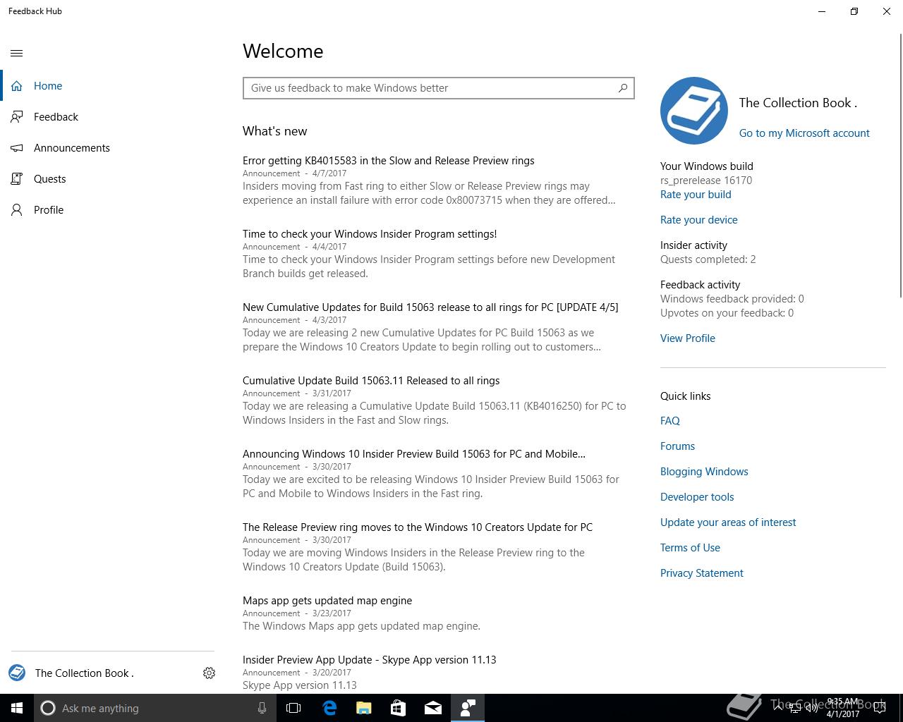Click The Collection Book account name in sidebar

click(x=85, y=673)
